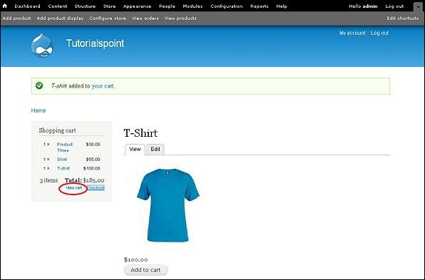Open Shirt item in shopping cart
425x280 pixels.
(62, 159)
